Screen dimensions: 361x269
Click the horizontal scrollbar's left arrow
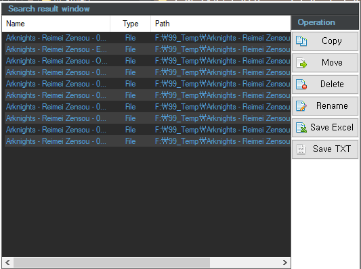7,262
